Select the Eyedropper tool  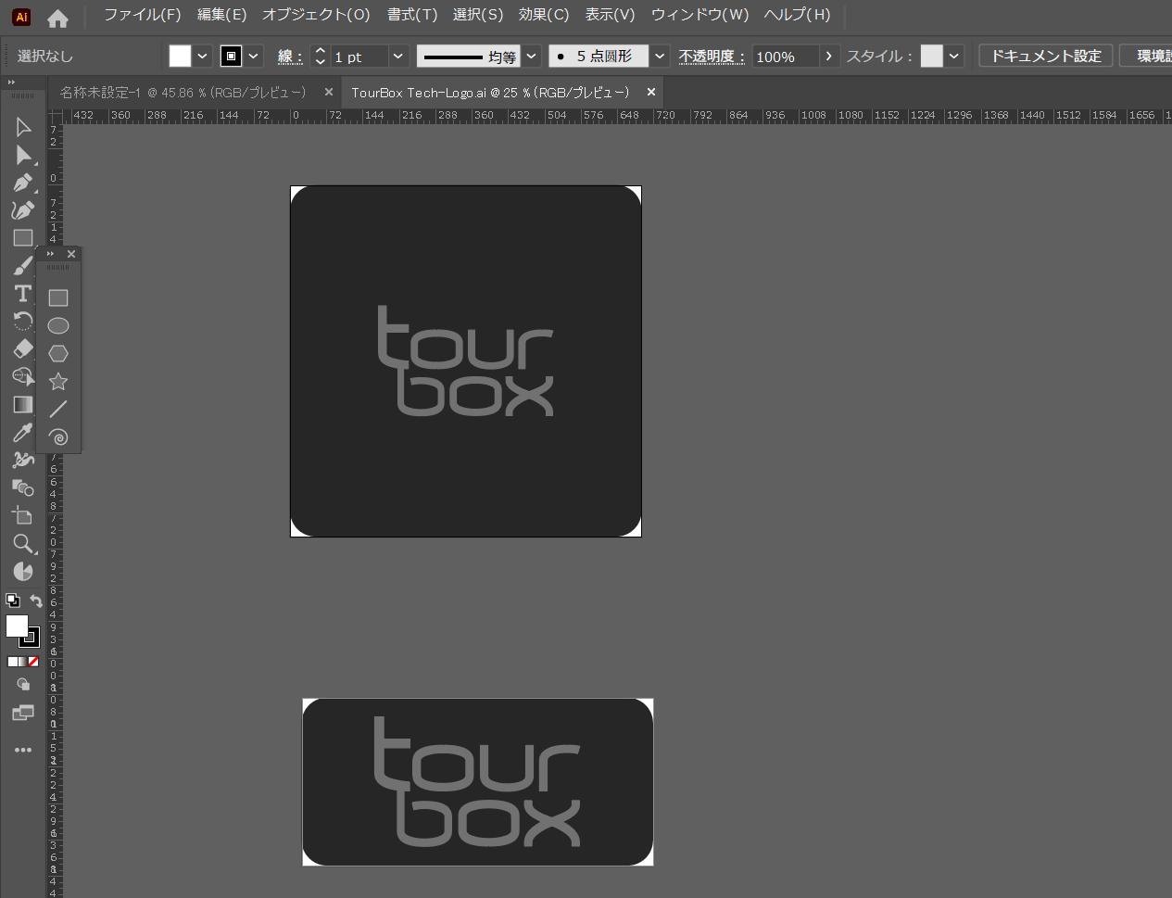pos(23,433)
